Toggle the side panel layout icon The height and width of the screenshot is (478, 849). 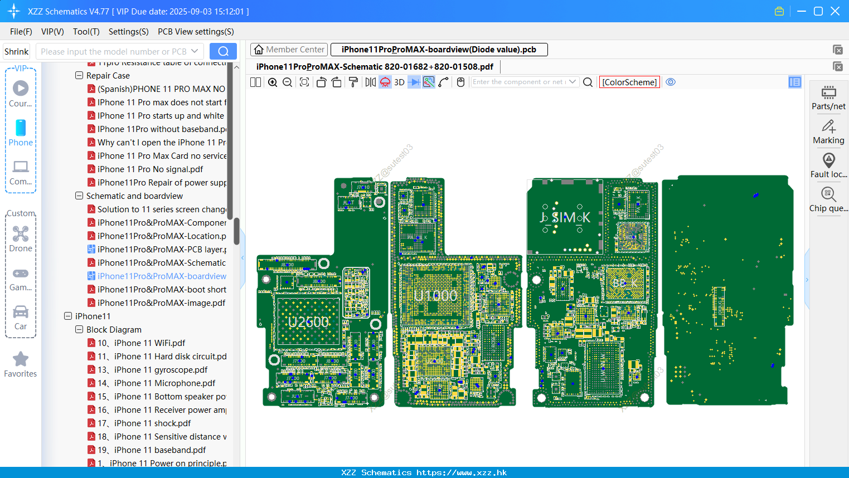[795, 82]
